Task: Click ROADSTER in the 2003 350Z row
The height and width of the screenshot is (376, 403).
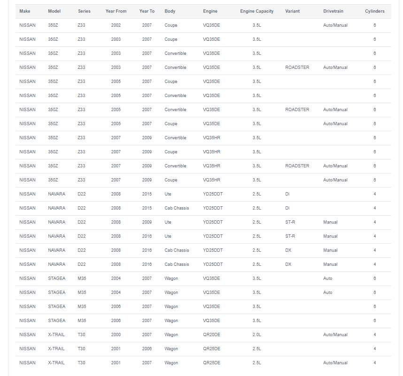Action: [297, 68]
